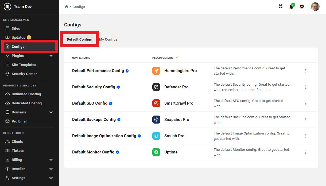326x186 pixels.
Task: Click the Default Monitor Config name
Action: pyautogui.click(x=93, y=152)
